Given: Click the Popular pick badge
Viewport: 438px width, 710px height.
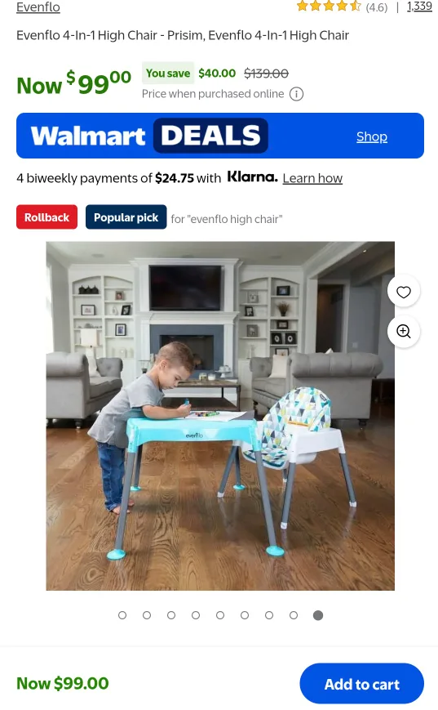Looking at the screenshot, I should pyautogui.click(x=126, y=217).
